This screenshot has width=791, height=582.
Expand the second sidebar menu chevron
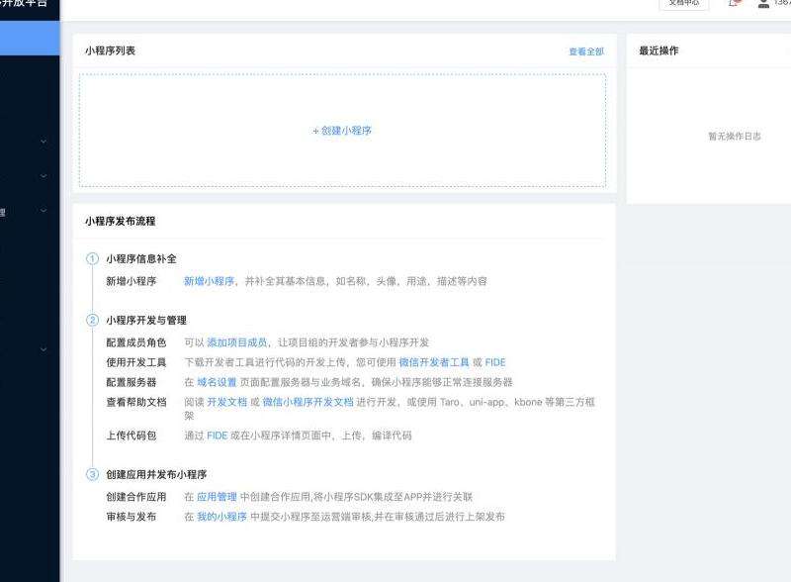pos(43,175)
